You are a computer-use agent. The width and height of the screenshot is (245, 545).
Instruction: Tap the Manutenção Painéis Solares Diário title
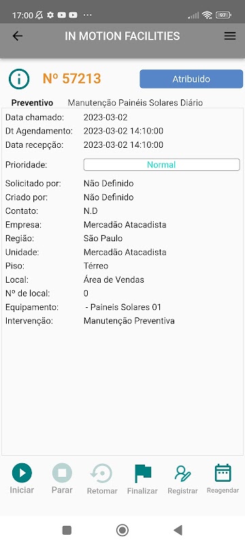135,103
